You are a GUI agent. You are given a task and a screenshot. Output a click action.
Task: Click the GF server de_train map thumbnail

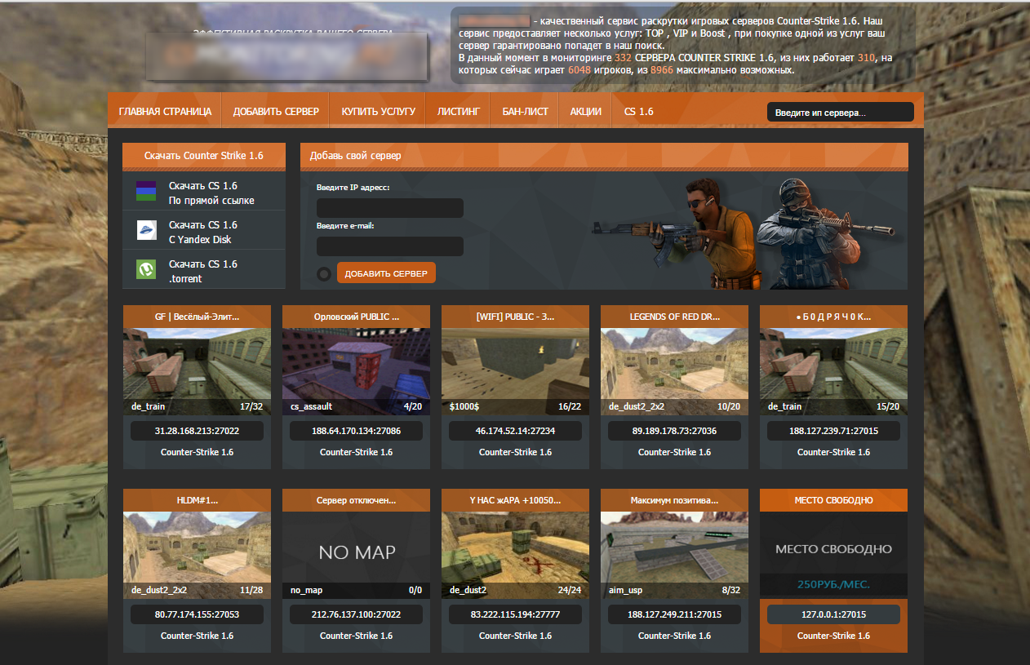click(x=197, y=371)
